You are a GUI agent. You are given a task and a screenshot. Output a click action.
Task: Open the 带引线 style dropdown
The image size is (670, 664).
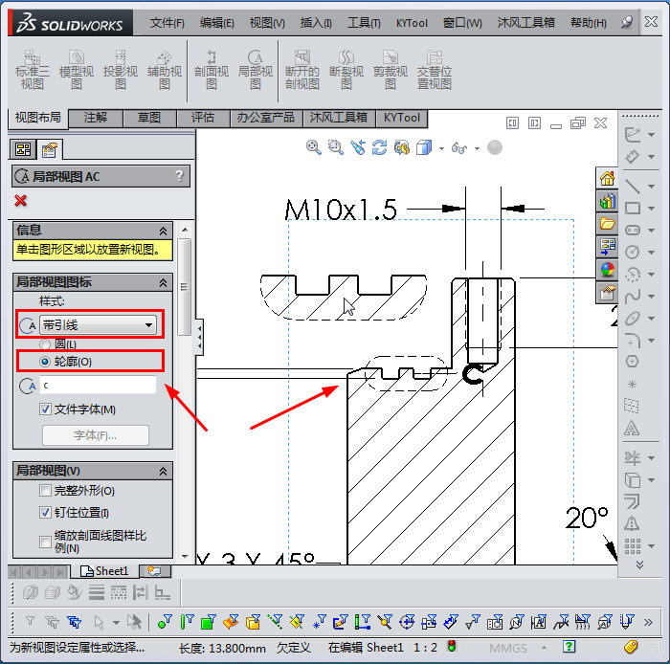[98, 325]
